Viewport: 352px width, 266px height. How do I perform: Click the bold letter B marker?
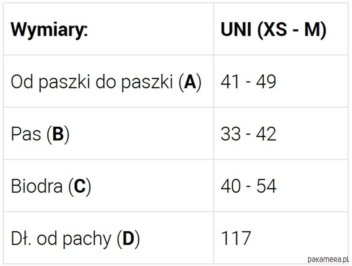(58, 134)
